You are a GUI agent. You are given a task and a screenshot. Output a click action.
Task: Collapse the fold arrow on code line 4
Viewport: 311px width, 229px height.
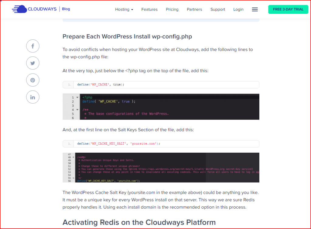coord(77,110)
